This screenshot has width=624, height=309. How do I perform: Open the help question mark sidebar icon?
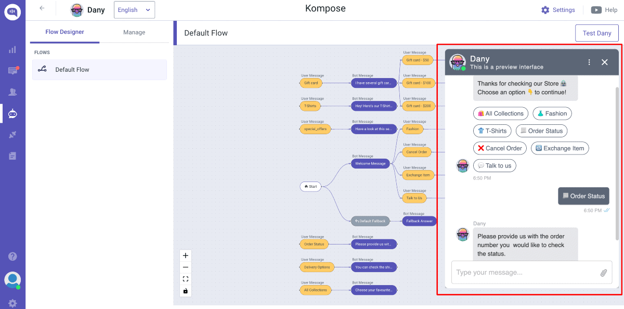(x=12, y=256)
